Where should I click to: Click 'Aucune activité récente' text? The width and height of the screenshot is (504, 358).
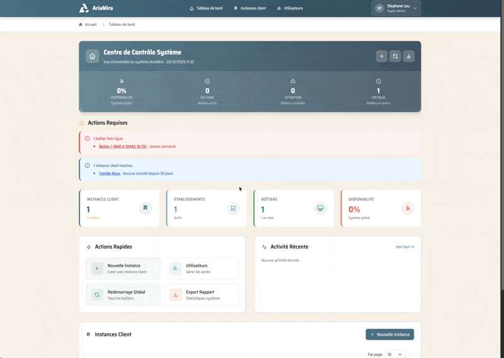point(280,260)
